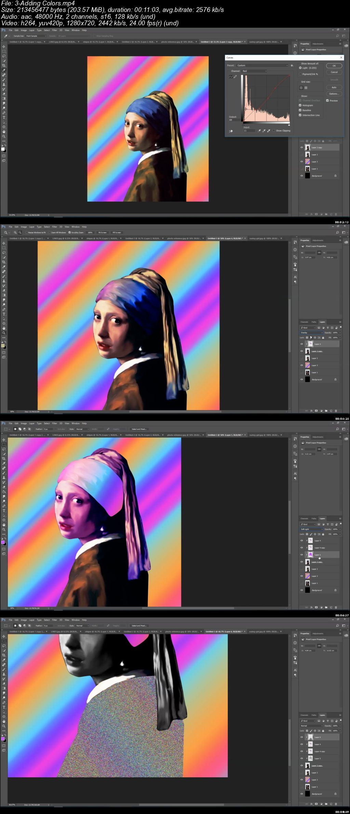Select the pencil draw-curve tool in Curves
The height and width of the screenshot is (814, 350).
click(x=235, y=77)
